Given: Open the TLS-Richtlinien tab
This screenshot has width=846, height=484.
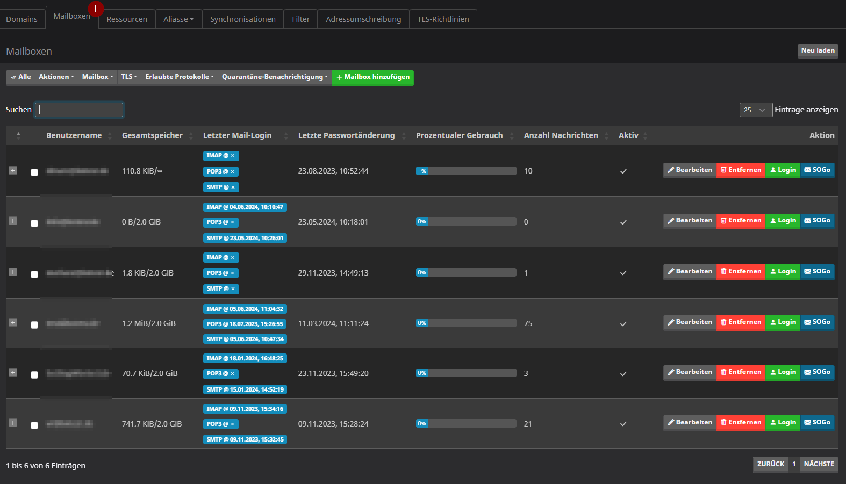Looking at the screenshot, I should (443, 19).
